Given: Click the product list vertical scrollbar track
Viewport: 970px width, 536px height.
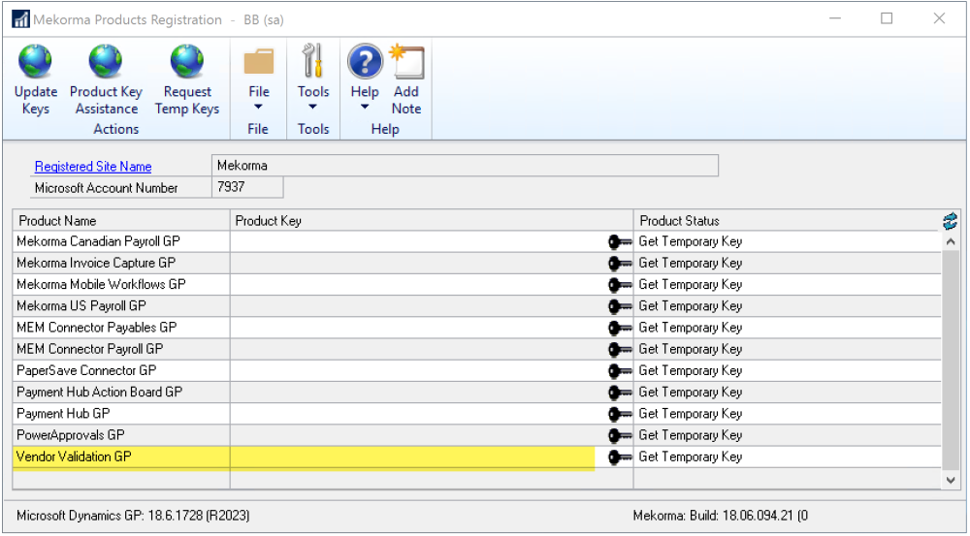Looking at the screenshot, I should click(x=951, y=359).
